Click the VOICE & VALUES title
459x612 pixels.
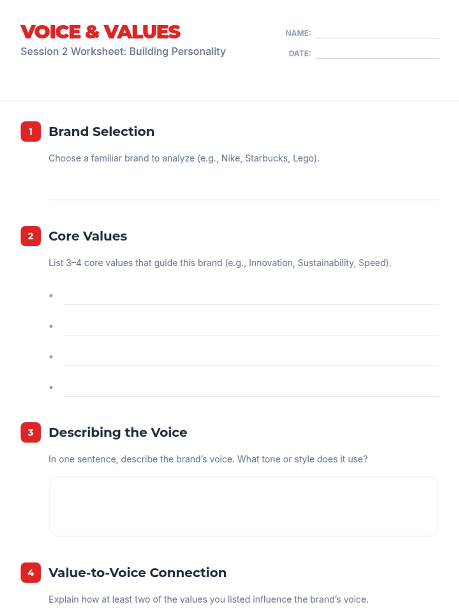pos(100,32)
